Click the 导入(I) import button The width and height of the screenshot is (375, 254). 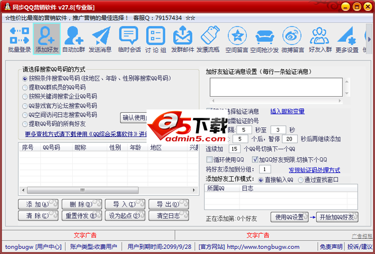point(125,204)
